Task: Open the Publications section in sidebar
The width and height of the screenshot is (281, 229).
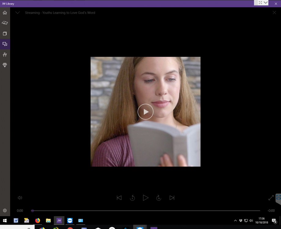Action: click(x=5, y=34)
